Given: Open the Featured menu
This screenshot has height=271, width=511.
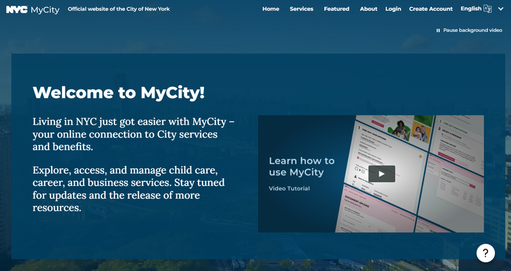Looking at the screenshot, I should (x=337, y=9).
